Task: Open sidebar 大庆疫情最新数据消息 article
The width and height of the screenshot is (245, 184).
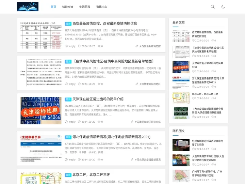Action: (x=208, y=110)
